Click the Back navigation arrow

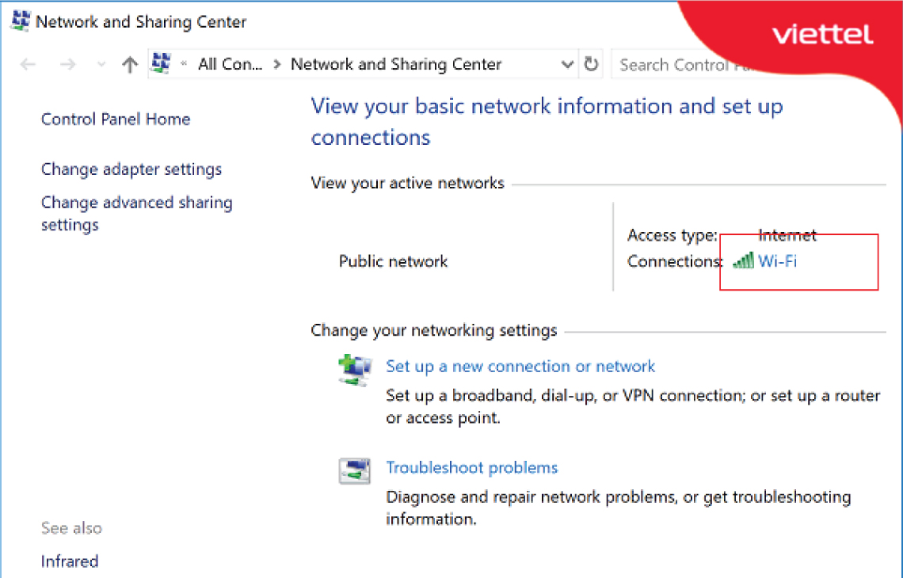pyautogui.click(x=29, y=65)
